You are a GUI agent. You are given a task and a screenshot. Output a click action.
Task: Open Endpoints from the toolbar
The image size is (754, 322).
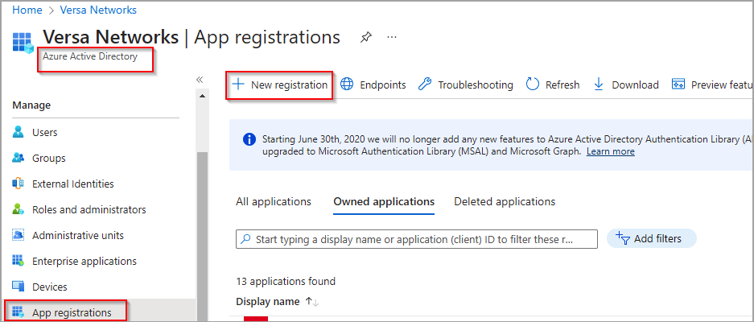373,85
